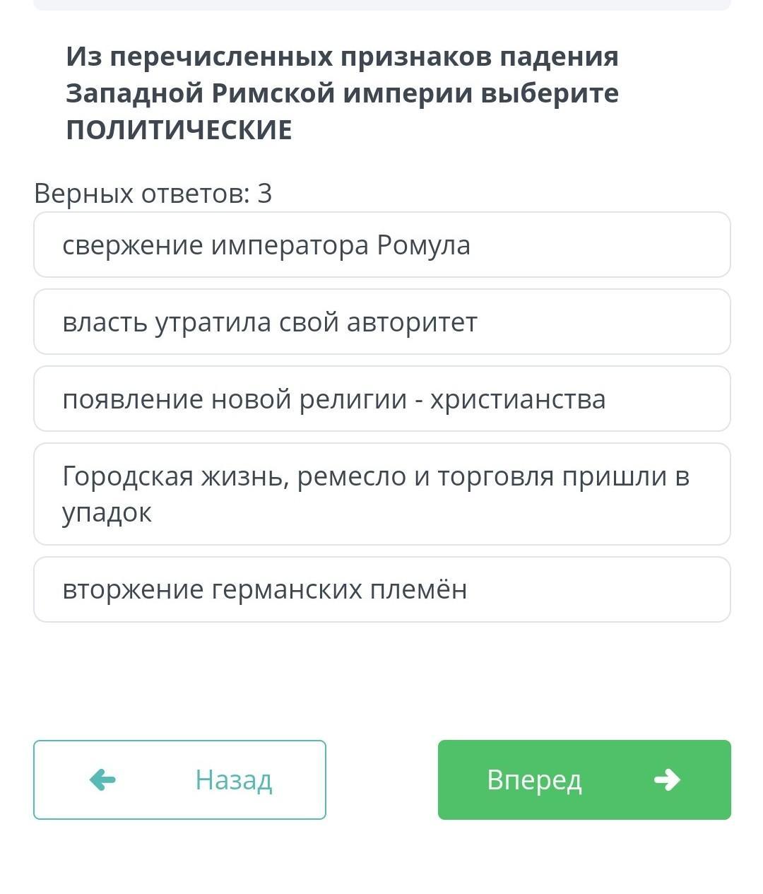Click the word 'ПОЛИТИЧЕСКИЕ' in the question
This screenshot has width=763, height=894.
click(x=179, y=130)
